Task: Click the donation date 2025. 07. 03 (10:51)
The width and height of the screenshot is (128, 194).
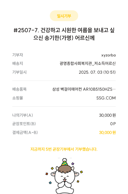Action: click(x=97, y=72)
